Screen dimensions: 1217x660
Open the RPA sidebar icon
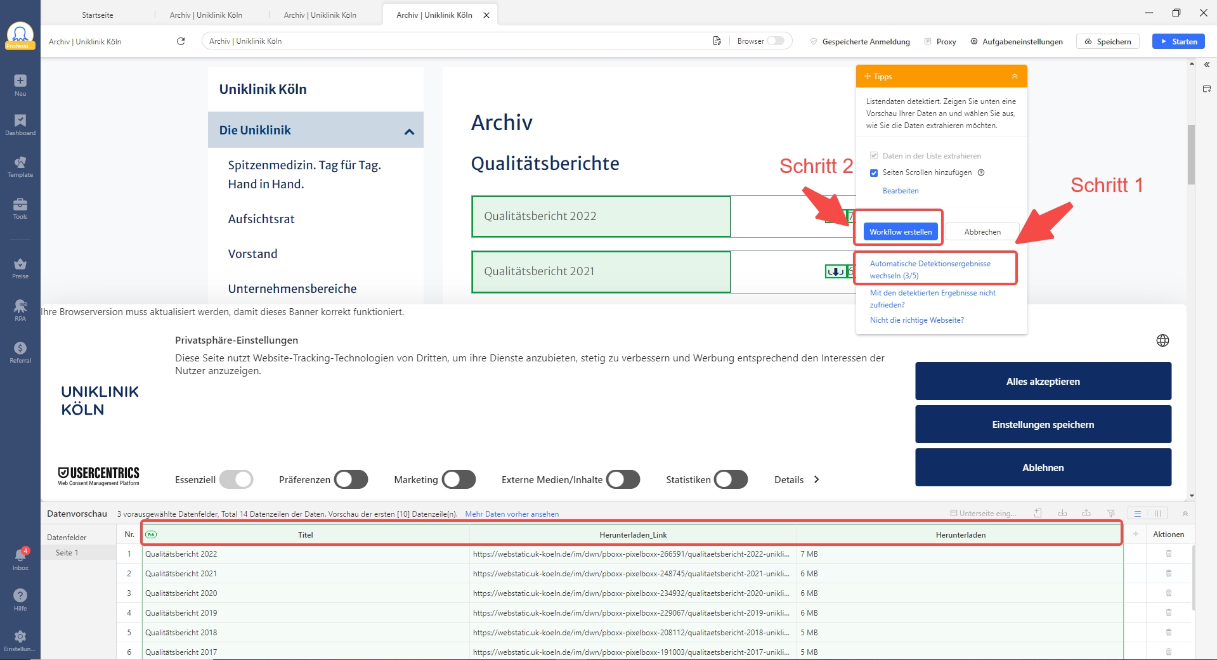[20, 310]
